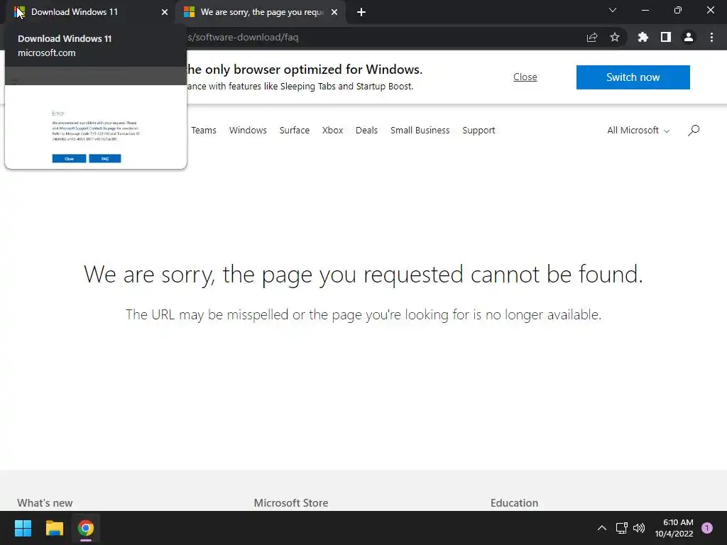Click the What's new footer heading
The image size is (727, 545).
(45, 503)
